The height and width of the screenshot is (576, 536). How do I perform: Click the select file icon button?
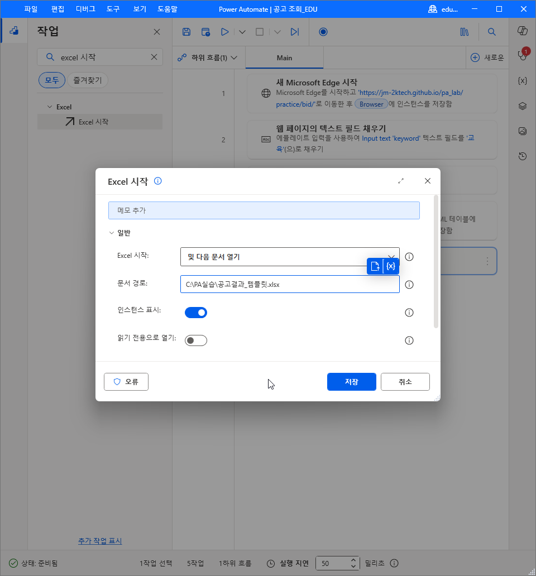tap(375, 266)
